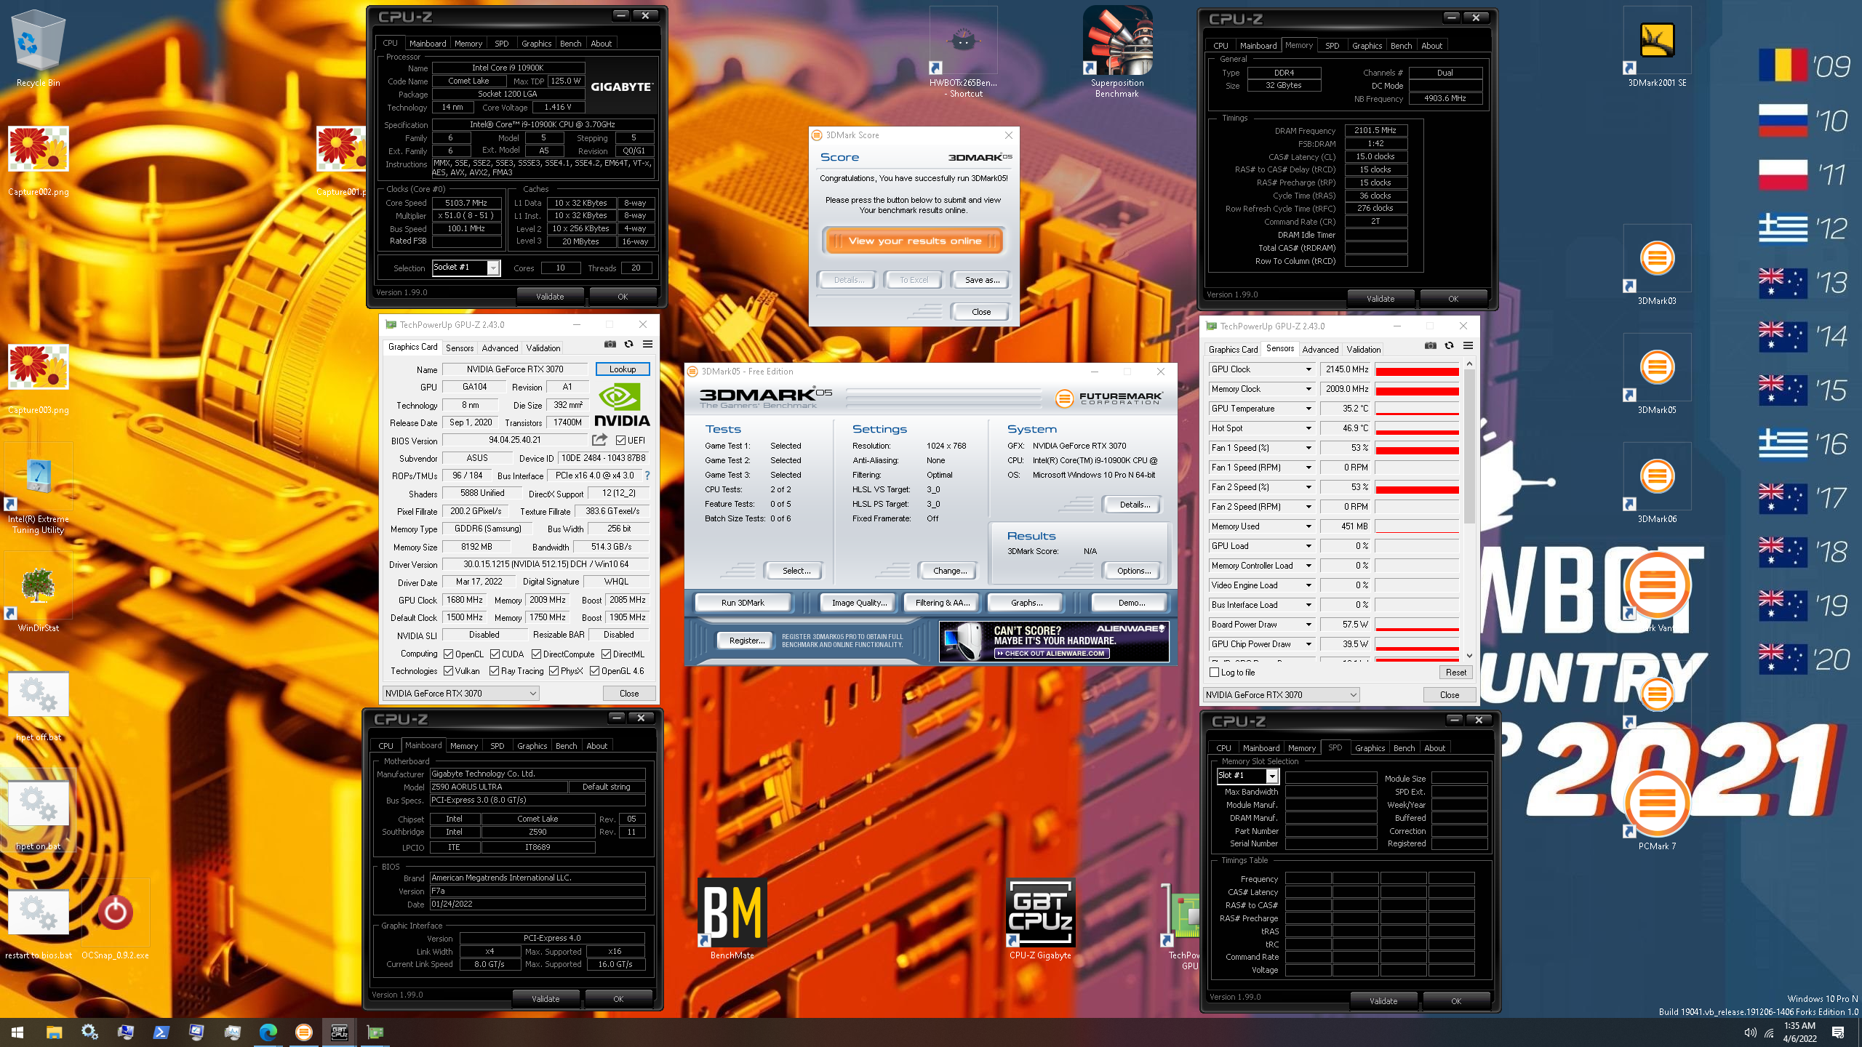Switch to the Mainboard tab in top-left CPU-Z

428,44
